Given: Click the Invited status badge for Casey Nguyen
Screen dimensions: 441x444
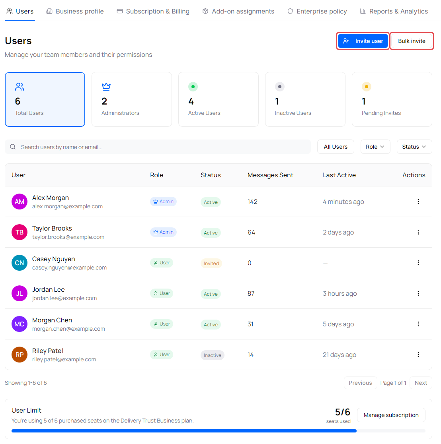Looking at the screenshot, I should pyautogui.click(x=211, y=264).
